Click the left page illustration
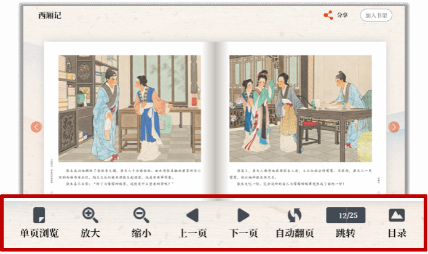 click(130, 108)
